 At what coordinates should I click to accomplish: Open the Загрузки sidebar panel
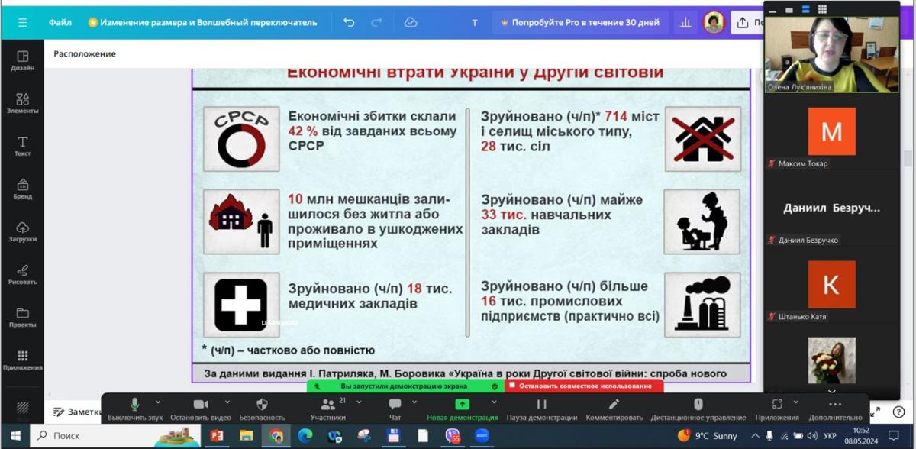coord(22,231)
